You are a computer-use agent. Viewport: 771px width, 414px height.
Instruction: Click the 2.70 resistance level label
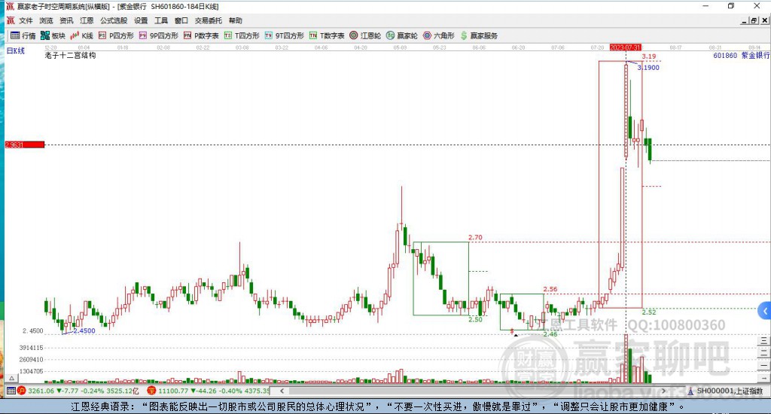coord(475,237)
